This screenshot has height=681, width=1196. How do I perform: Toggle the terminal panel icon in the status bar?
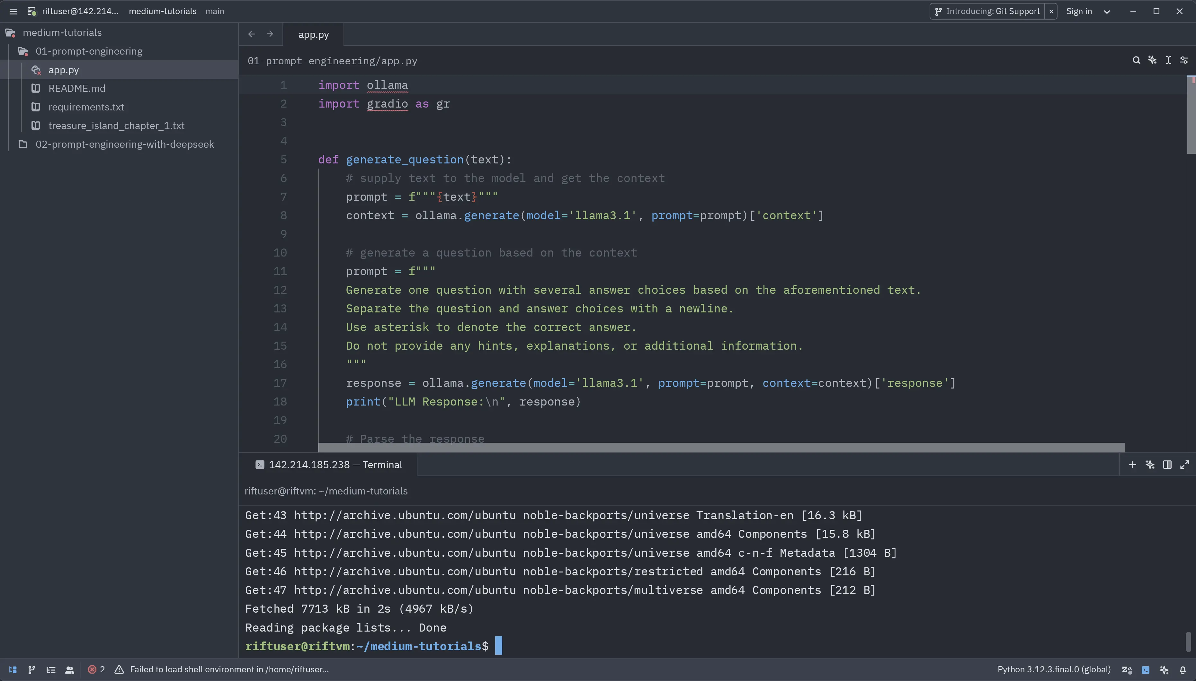(x=1146, y=670)
